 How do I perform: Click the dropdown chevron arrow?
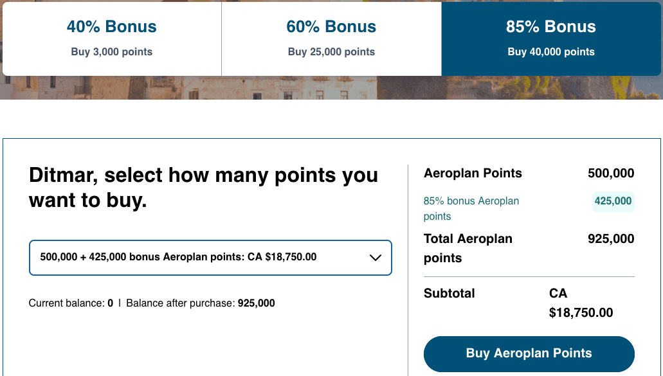pos(376,258)
